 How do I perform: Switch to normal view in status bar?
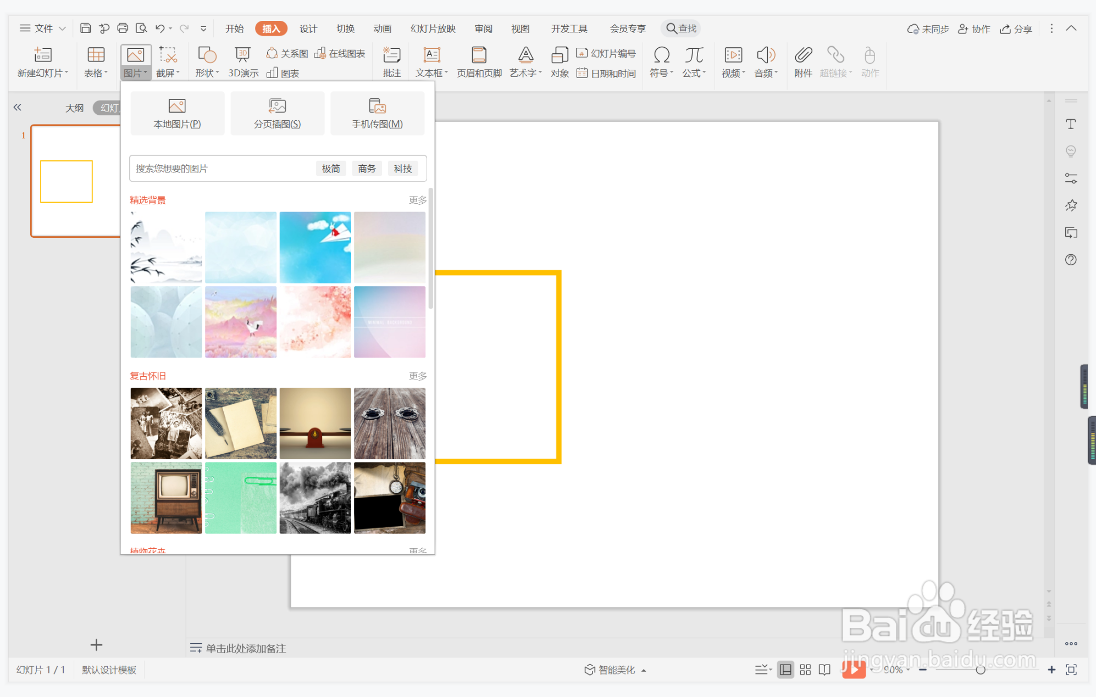click(x=785, y=670)
